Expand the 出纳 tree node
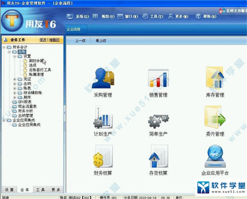This screenshot has height=199, width=247. pos(15,84)
